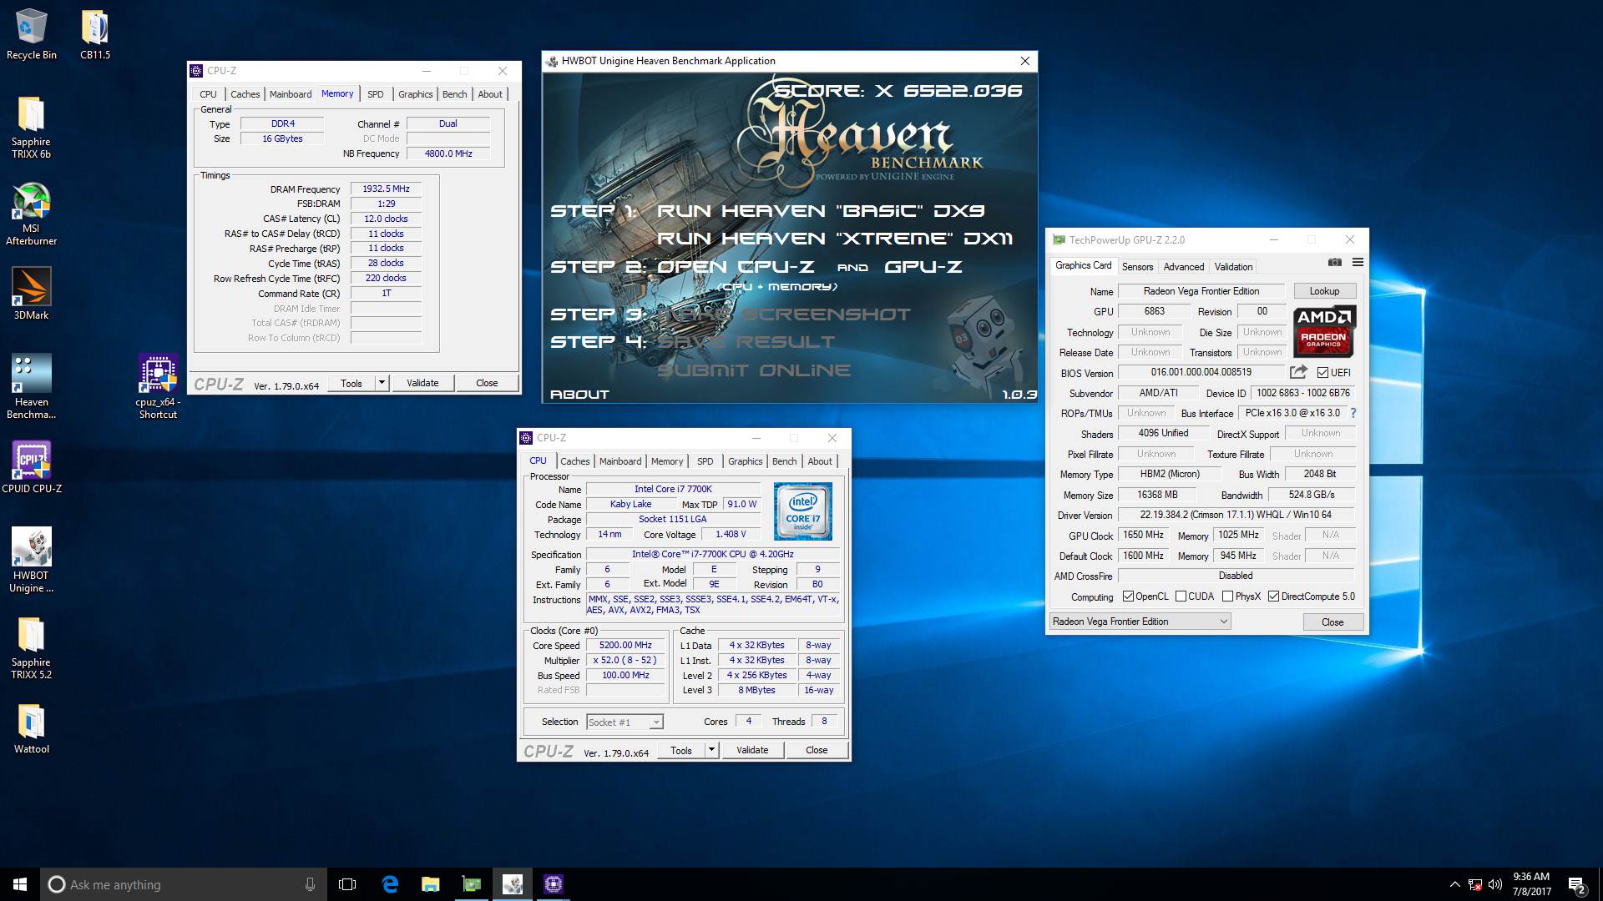Open Bench tab in CPU-Z CPU window
This screenshot has width=1603, height=901.
pos(784,461)
